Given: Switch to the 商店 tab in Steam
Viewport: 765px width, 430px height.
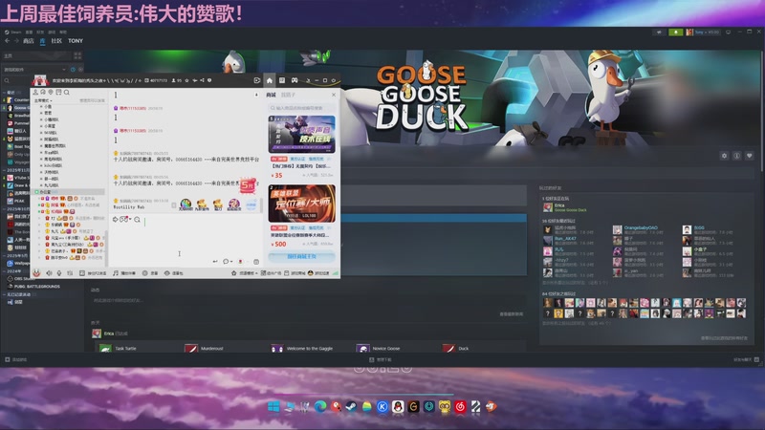Looking at the screenshot, I should coord(29,41).
